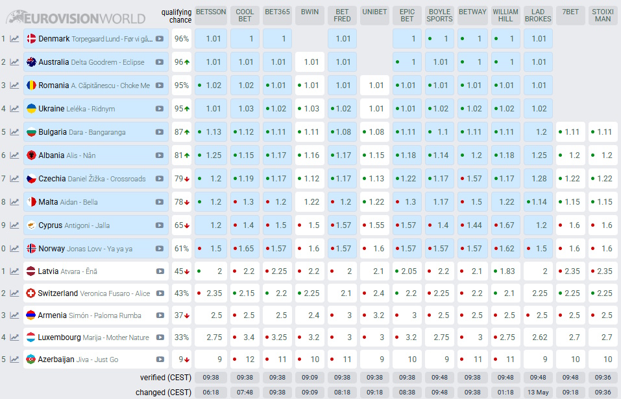Open Cyprus's odds history chart icon
The image size is (621, 399).
click(14, 225)
